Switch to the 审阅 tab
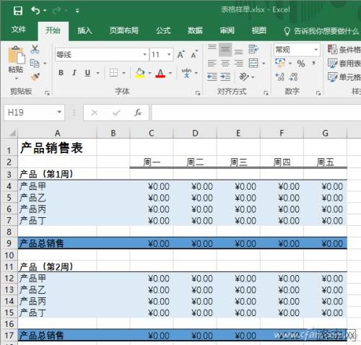The image size is (361, 345). point(227,30)
